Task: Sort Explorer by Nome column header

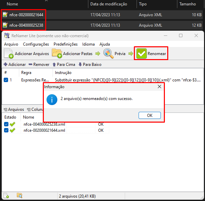Action: pyautogui.click(x=12, y=4)
